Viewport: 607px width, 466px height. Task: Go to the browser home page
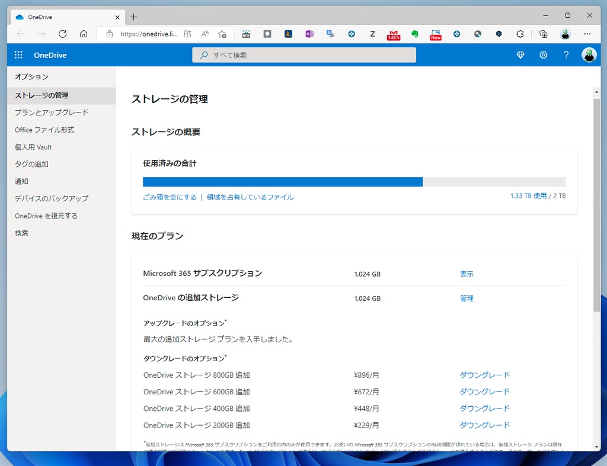[x=84, y=34]
